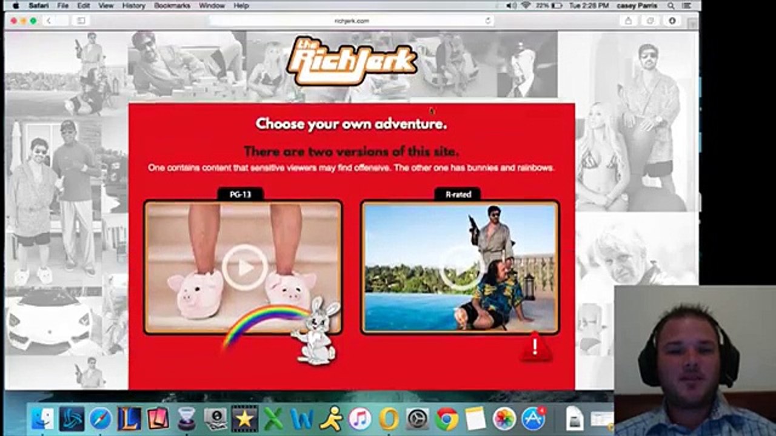The height and width of the screenshot is (436, 776).
Task: Launch Microsoft Outlook from the dock
Action: pyautogui.click(x=389, y=418)
